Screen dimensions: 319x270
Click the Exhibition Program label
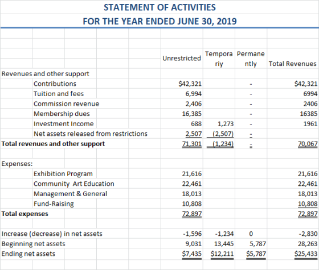point(63,174)
